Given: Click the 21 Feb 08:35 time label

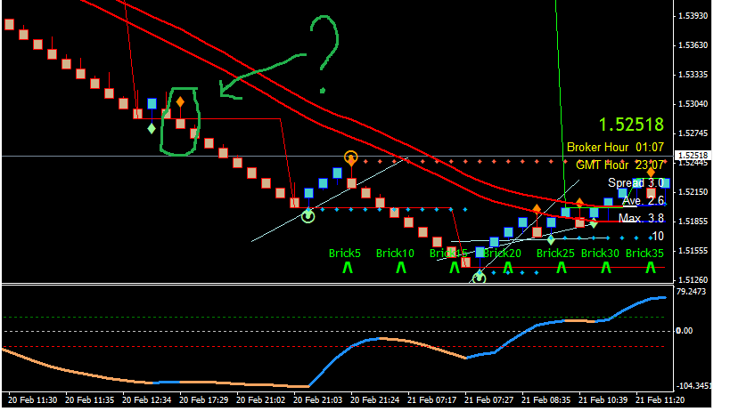Looking at the screenshot, I should coord(546,399).
